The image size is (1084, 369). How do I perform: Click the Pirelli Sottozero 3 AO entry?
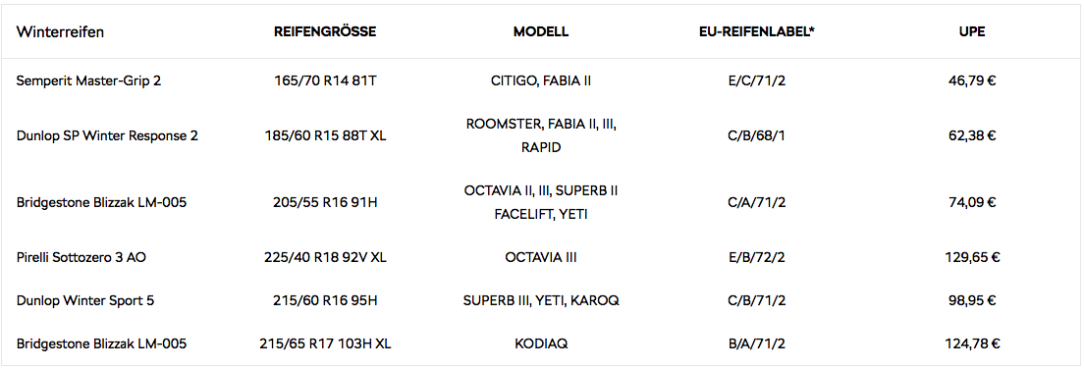click(81, 258)
